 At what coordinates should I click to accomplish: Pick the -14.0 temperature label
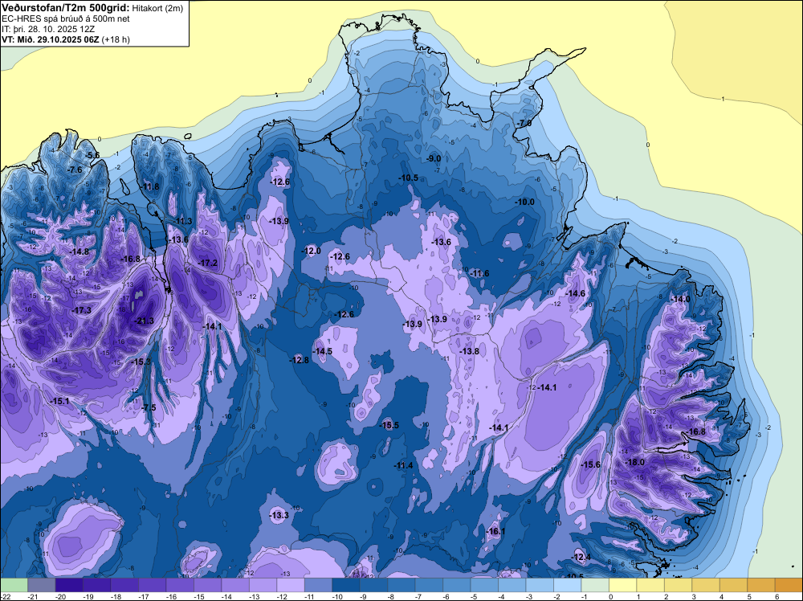coord(681,299)
